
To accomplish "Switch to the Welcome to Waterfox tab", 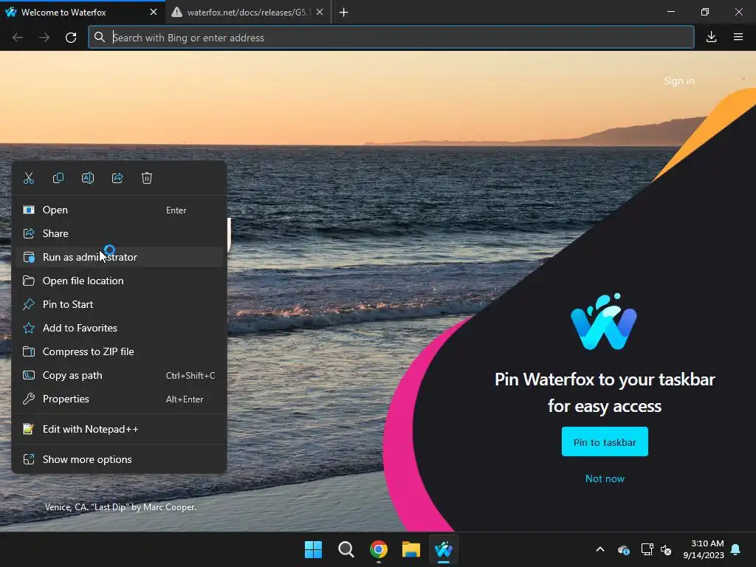I will click(82, 13).
